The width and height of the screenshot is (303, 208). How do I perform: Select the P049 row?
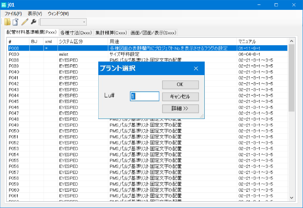(148, 125)
